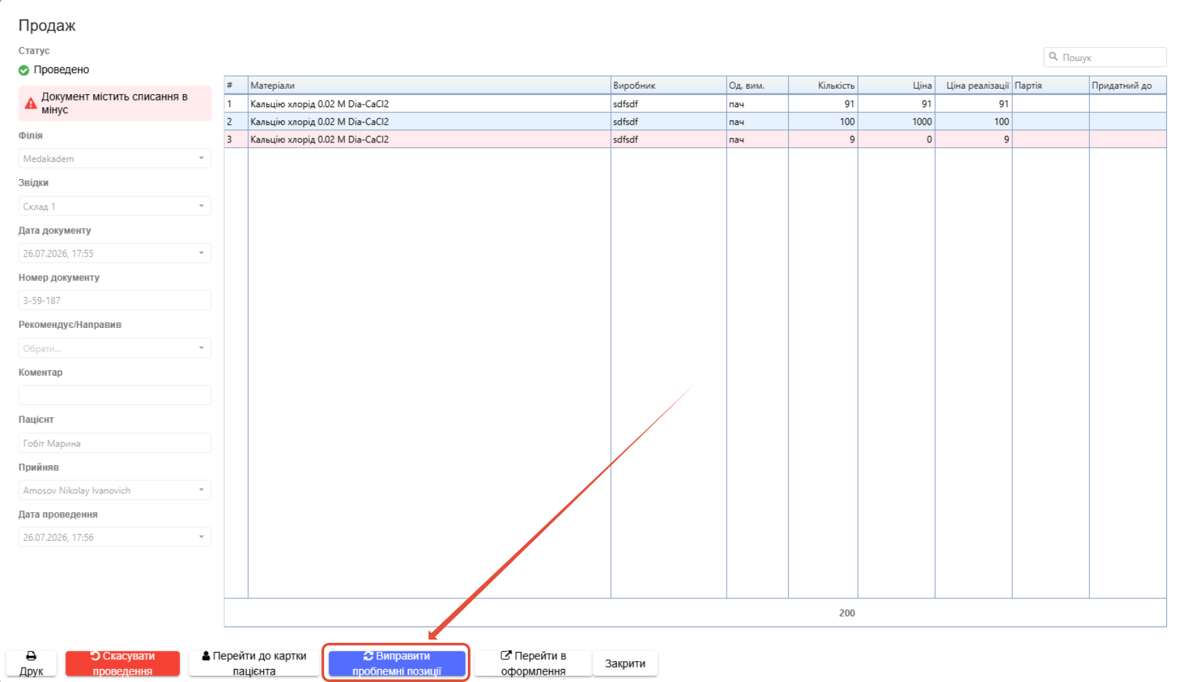Click the Од. вим. column header
The width and height of the screenshot is (1184, 682).
[x=757, y=86]
